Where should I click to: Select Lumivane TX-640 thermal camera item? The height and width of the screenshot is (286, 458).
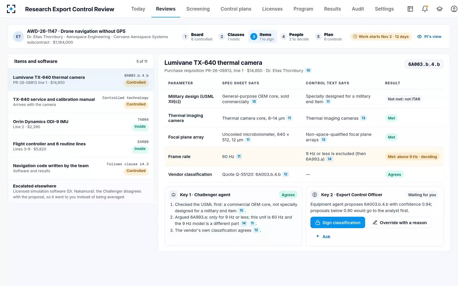pyautogui.click(x=81, y=80)
